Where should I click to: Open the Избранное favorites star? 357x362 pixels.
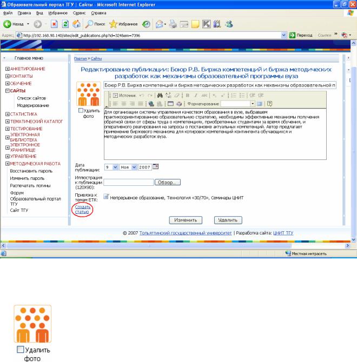tap(123, 24)
